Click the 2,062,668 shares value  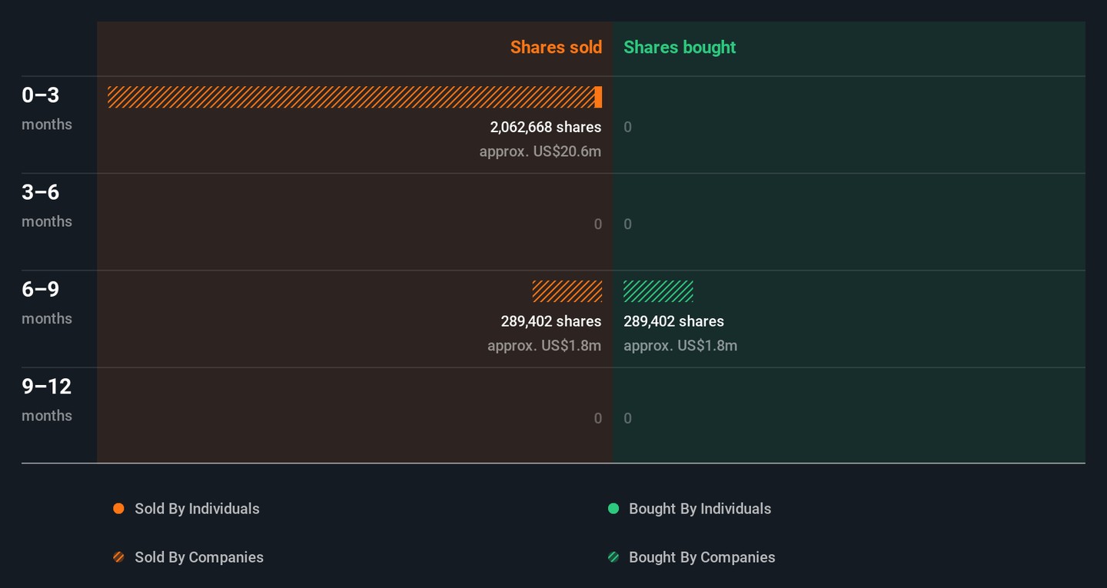[546, 127]
